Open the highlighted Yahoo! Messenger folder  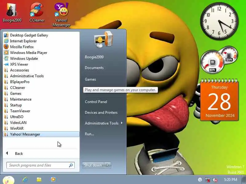click(41, 134)
